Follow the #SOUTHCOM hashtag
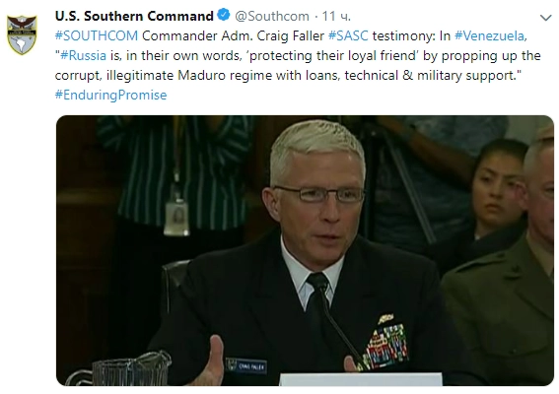 97,35
